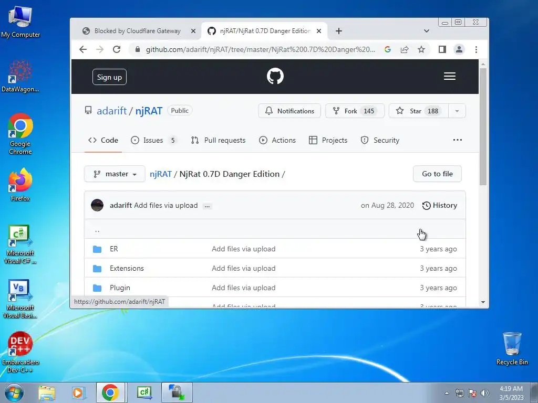
Task: Click the GitHub Octocat logo in the header
Action: (275, 76)
